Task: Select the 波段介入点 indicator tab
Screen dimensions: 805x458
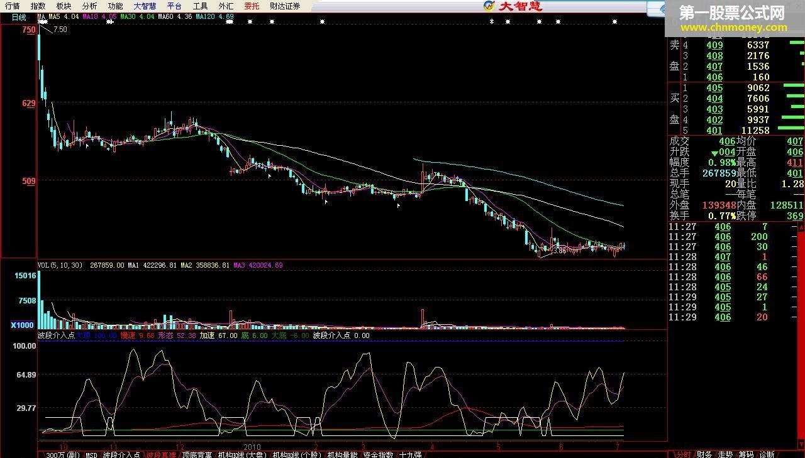Action: (121, 454)
